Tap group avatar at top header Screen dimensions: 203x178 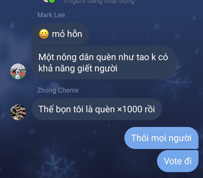(46, 1)
